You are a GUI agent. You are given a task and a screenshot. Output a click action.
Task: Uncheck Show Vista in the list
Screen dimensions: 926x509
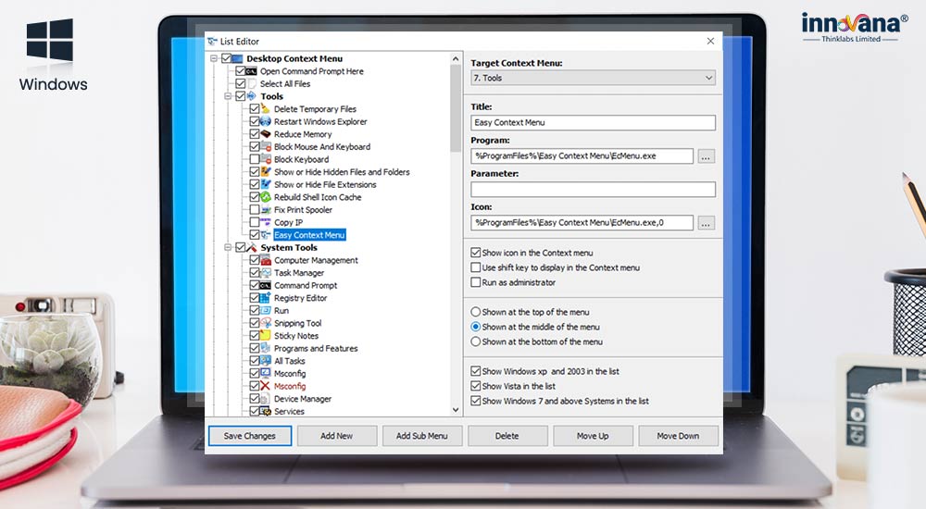(x=475, y=386)
